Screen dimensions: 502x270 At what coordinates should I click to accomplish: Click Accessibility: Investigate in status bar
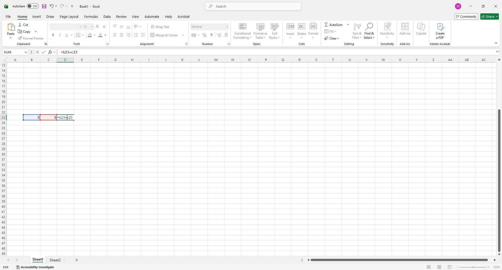pyautogui.click(x=35, y=267)
